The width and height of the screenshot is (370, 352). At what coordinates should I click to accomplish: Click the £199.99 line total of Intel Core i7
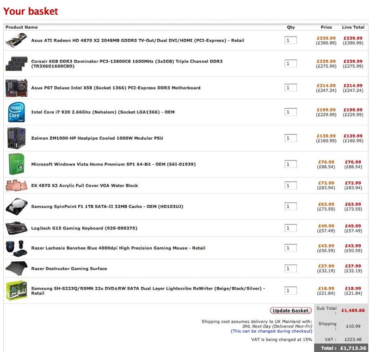click(x=353, y=110)
